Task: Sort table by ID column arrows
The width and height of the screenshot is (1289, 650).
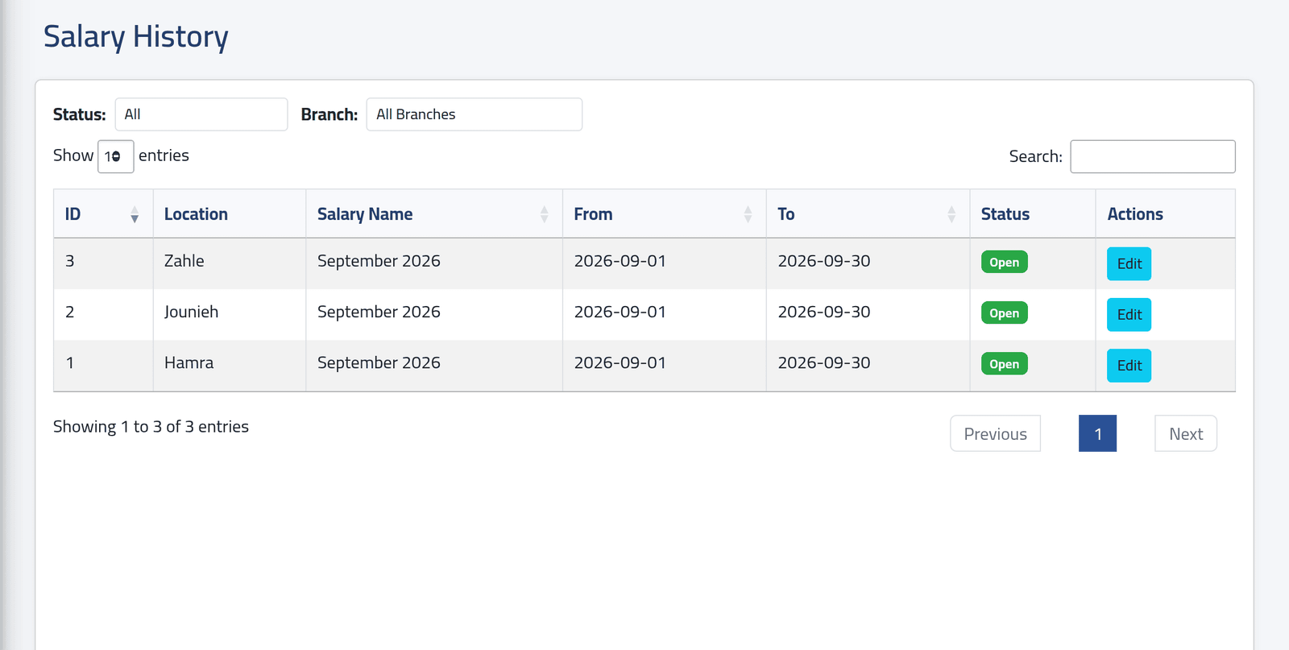Action: pos(135,214)
